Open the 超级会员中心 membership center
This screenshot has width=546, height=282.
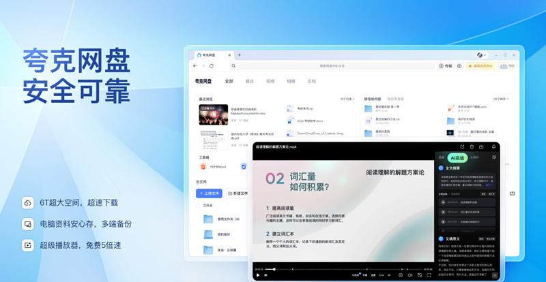(481, 65)
